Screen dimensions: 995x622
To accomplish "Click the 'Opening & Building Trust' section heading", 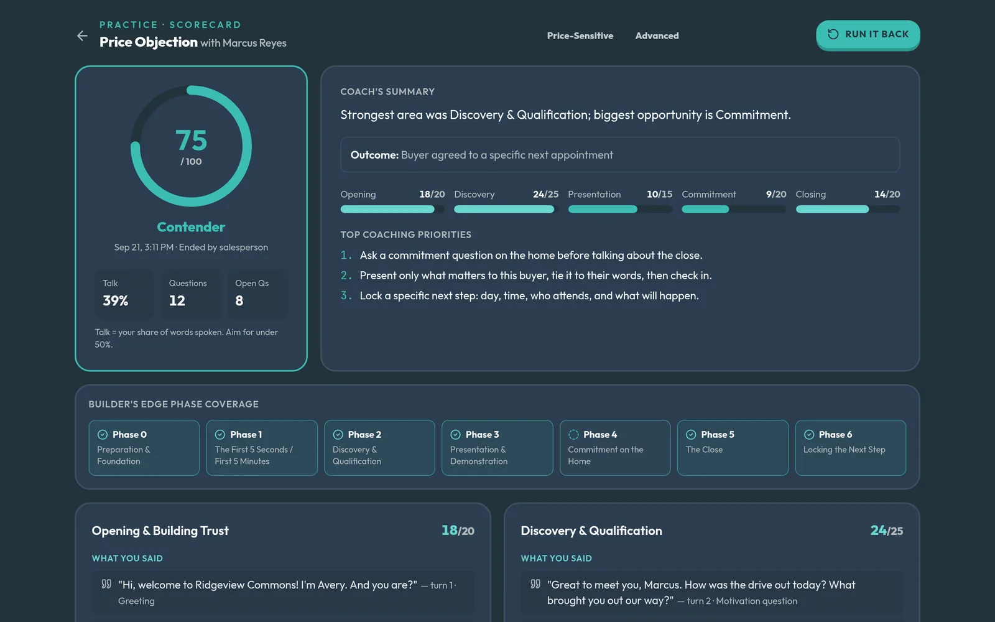I will click(160, 531).
